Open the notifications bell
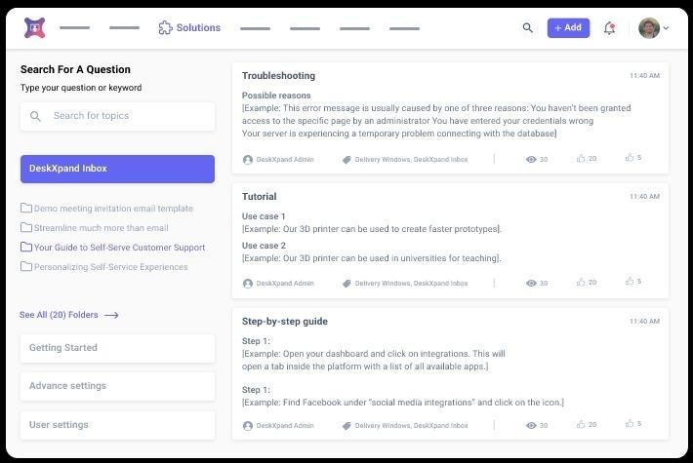Viewport: 693px width, 463px height. click(610, 28)
